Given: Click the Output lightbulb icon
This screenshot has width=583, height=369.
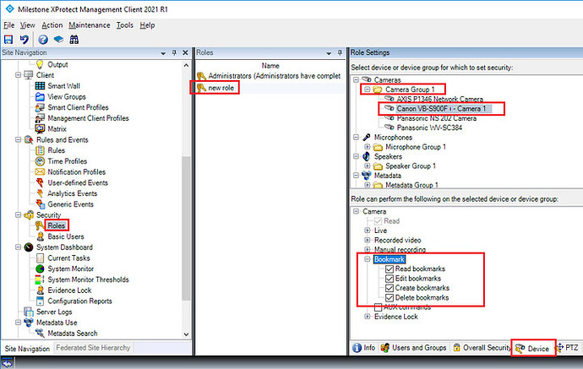Looking at the screenshot, I should point(40,64).
